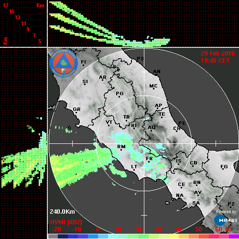Click the SA province label on the map
This screenshot has height=239, width=239.
(196, 203)
